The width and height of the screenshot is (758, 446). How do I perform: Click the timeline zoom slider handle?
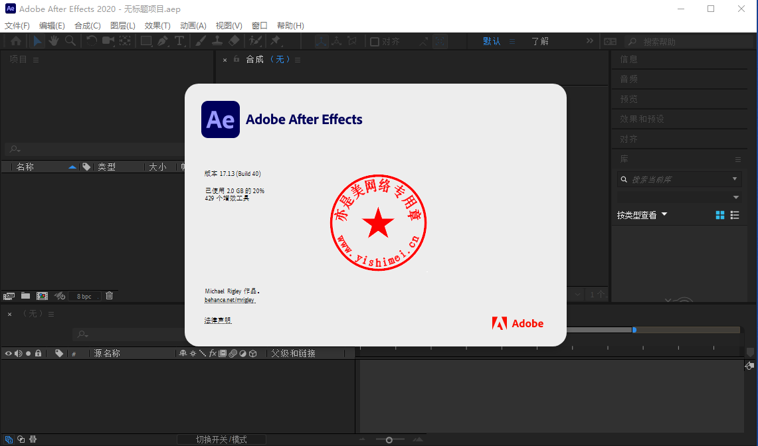click(x=389, y=440)
